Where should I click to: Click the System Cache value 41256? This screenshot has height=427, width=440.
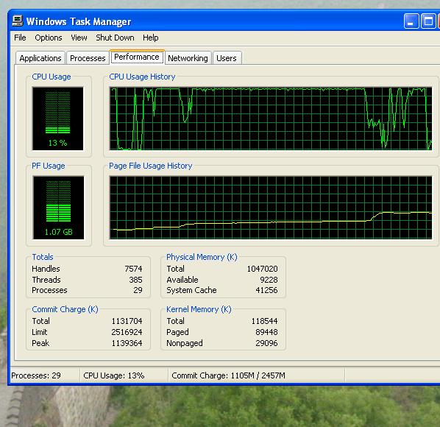[x=266, y=290]
